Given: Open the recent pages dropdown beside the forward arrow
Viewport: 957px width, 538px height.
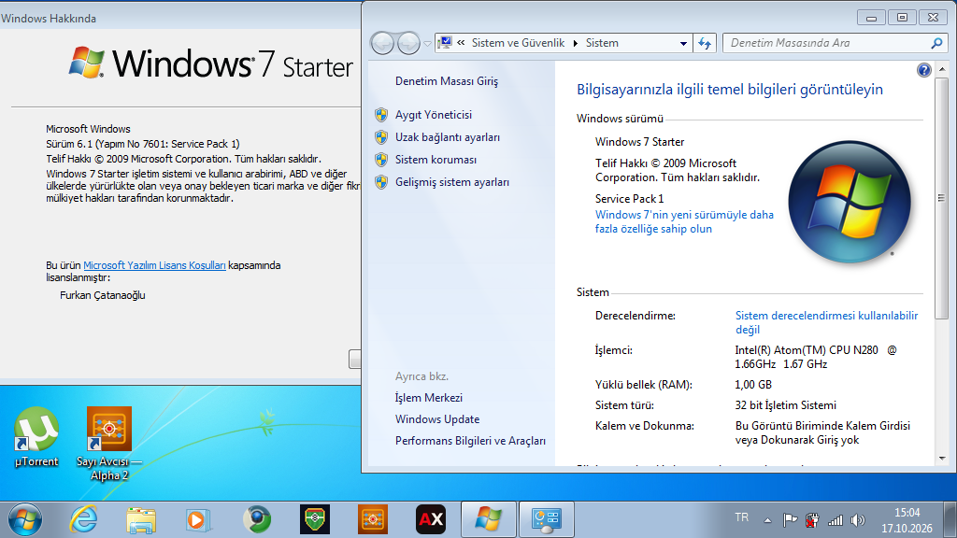Looking at the screenshot, I should click(427, 43).
